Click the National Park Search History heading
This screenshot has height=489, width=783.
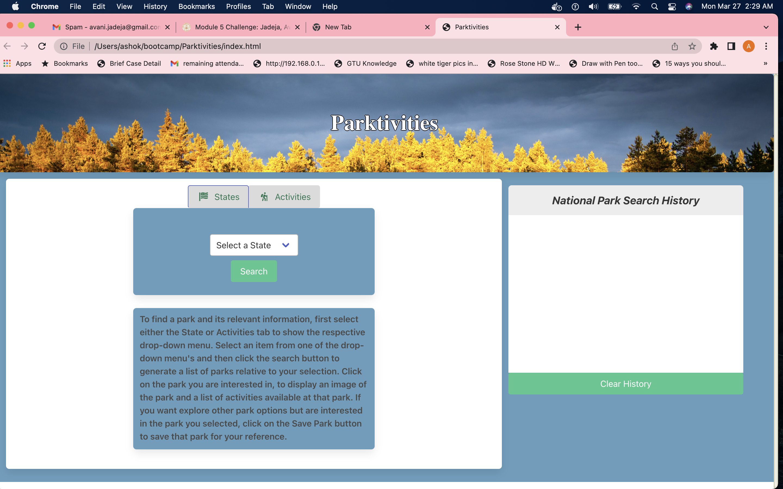[625, 200]
